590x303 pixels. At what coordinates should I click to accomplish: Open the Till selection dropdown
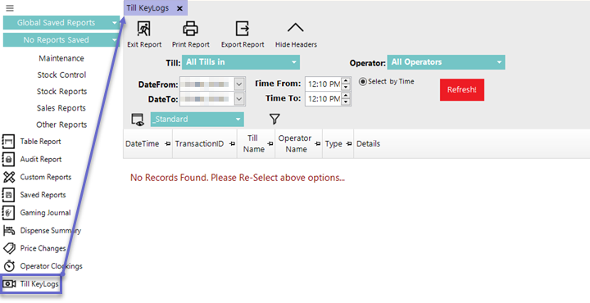(x=241, y=62)
